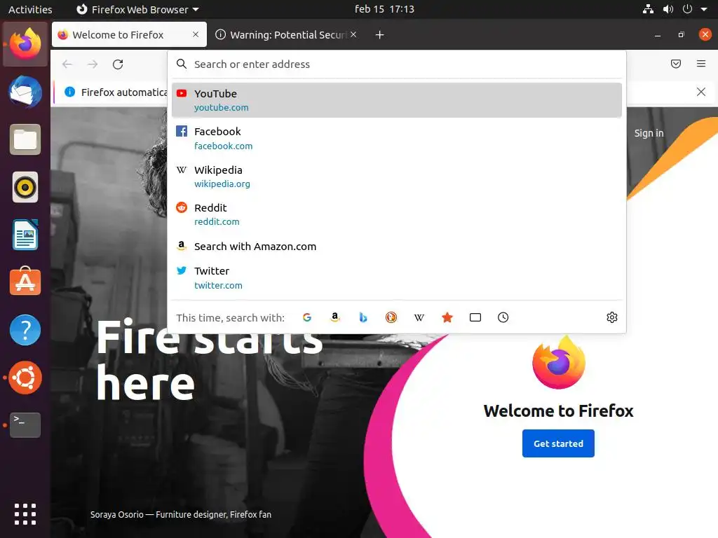Open search settings gear icon
The image size is (718, 538).
click(611, 317)
